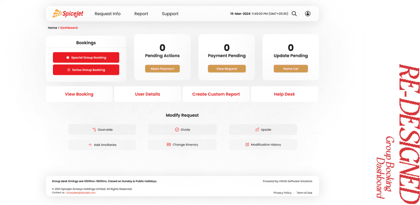
Task: Start a Series Group Booking
Action: 86,70
